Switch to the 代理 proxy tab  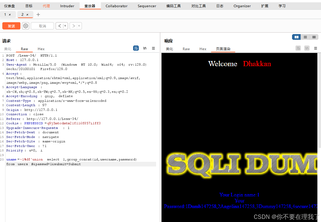[x=46, y=6]
